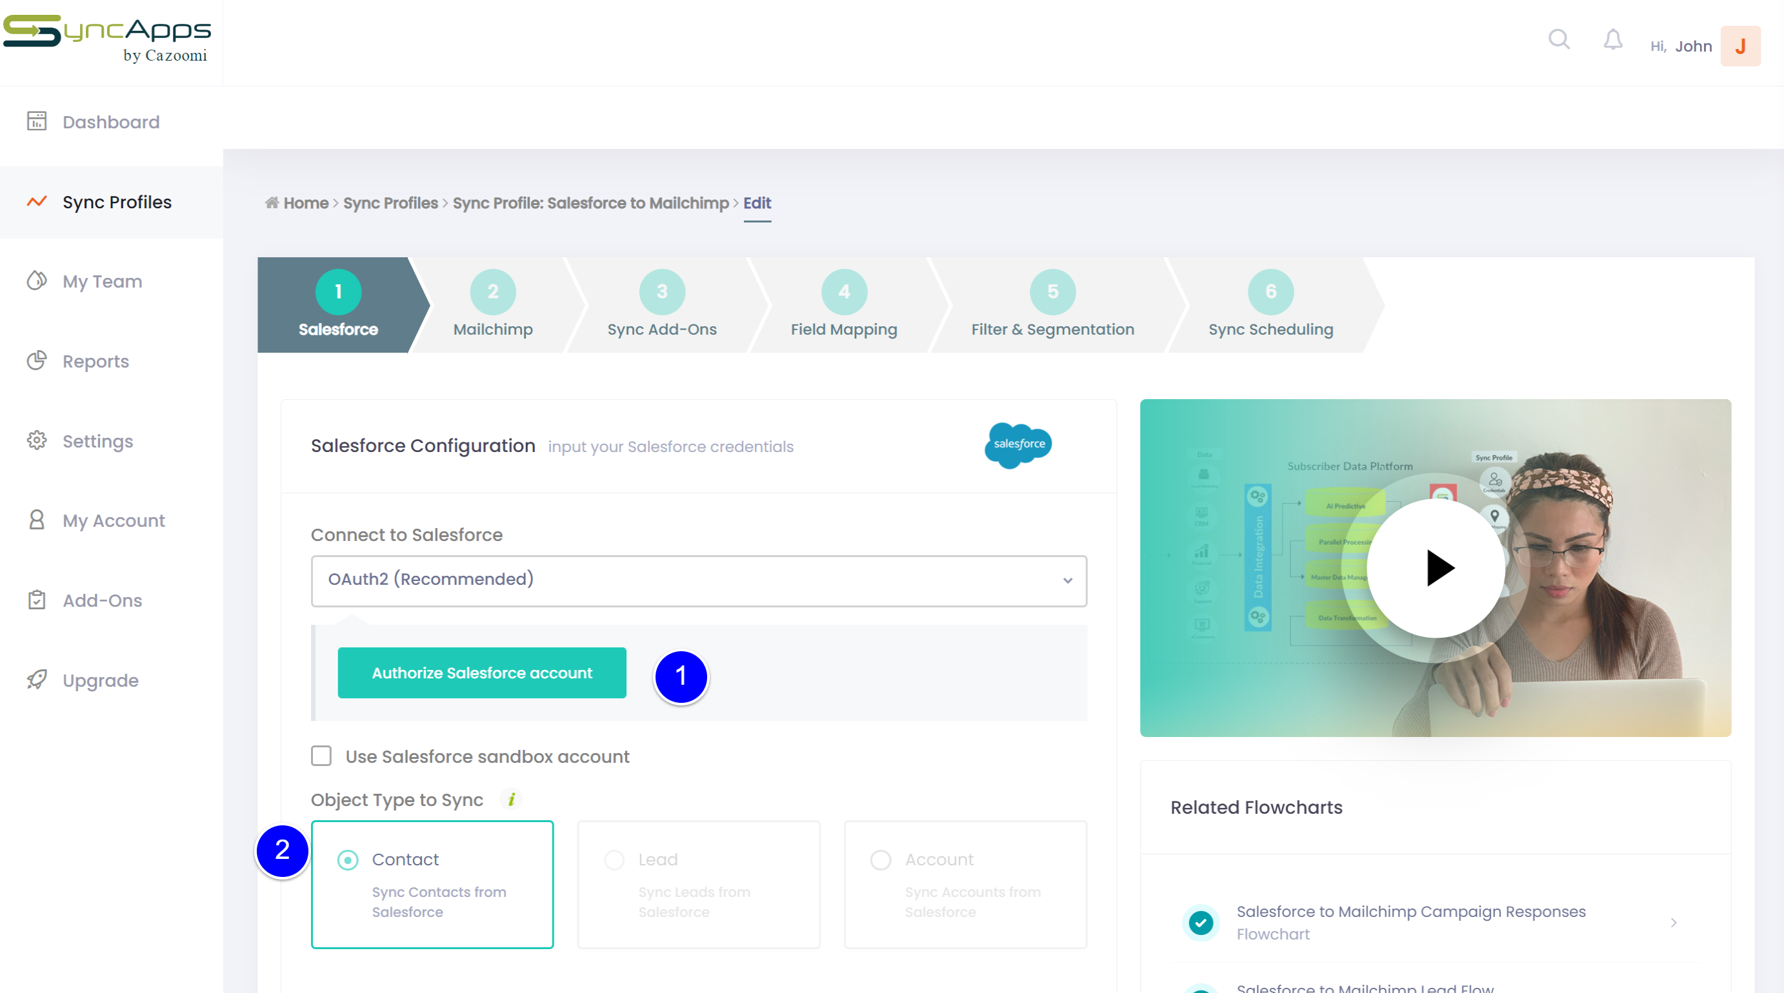Open Settings sidebar entry
Image resolution: width=1784 pixels, height=993 pixels.
tap(112, 441)
